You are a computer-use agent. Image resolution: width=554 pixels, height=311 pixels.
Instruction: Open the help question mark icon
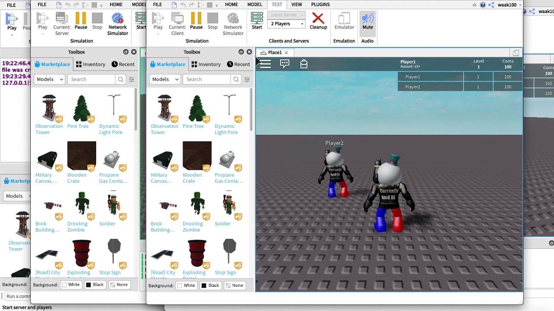point(483,5)
